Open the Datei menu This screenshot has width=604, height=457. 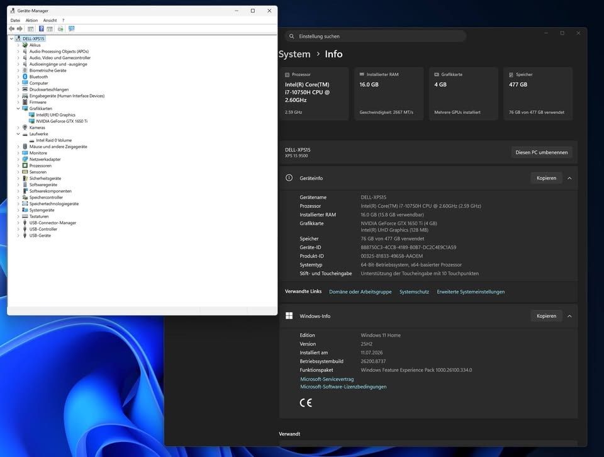(x=15, y=20)
